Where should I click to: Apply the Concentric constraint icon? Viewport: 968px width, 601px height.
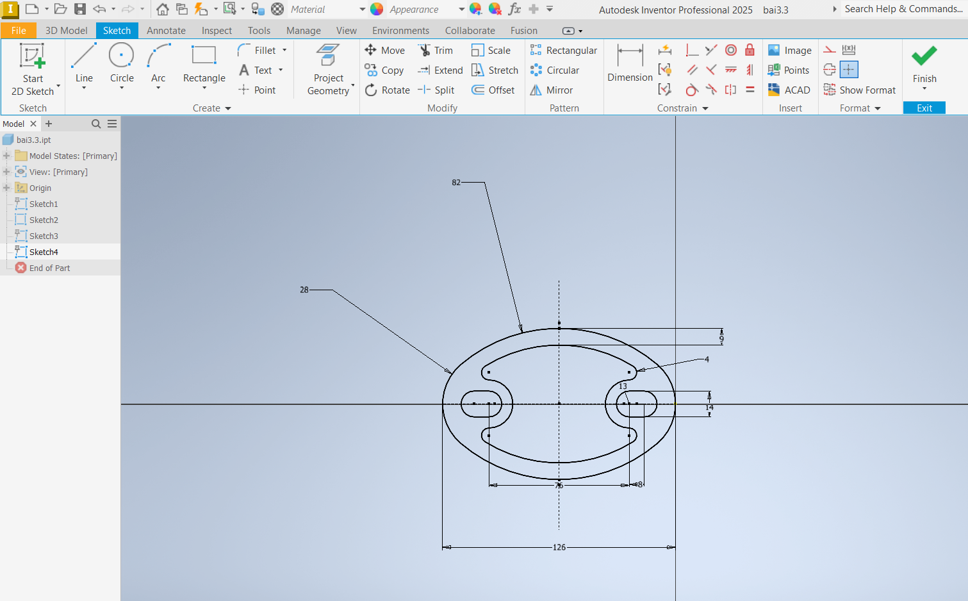point(731,50)
